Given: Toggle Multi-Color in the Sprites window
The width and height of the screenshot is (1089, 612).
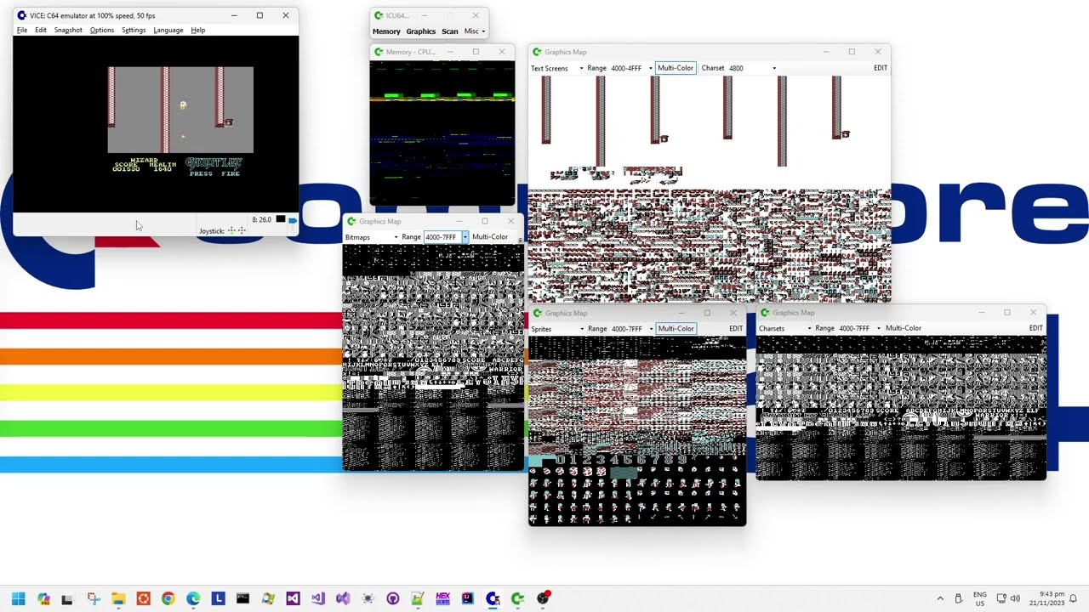Looking at the screenshot, I should [676, 329].
